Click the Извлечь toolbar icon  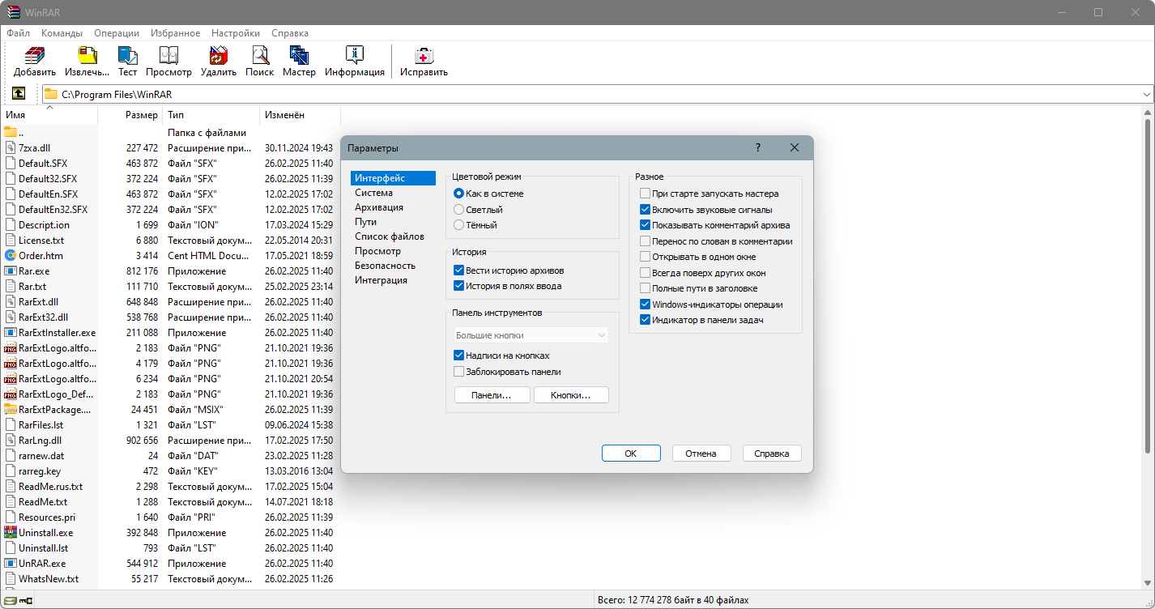(x=87, y=56)
